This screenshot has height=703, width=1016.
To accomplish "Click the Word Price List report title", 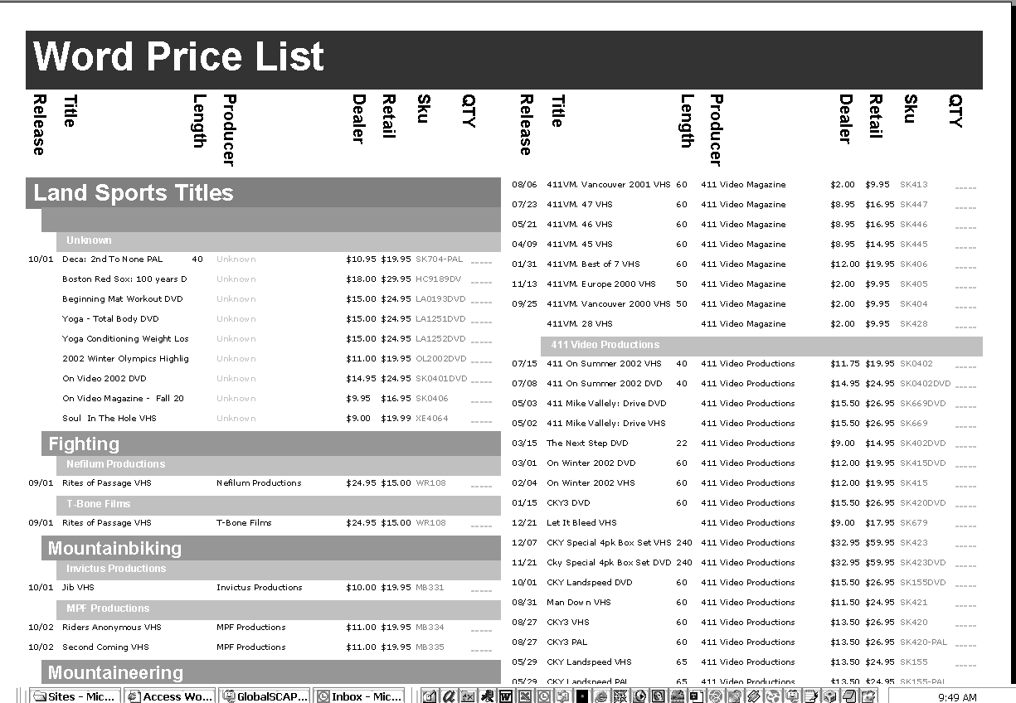I will 178,57.
